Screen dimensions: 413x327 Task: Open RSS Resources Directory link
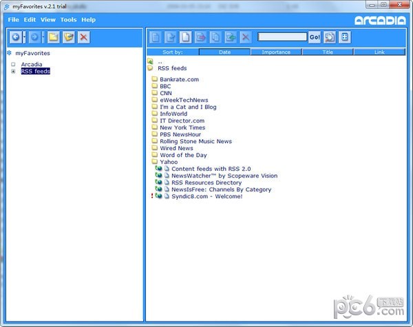[206, 182]
